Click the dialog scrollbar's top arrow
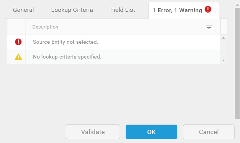 coord(237,5)
